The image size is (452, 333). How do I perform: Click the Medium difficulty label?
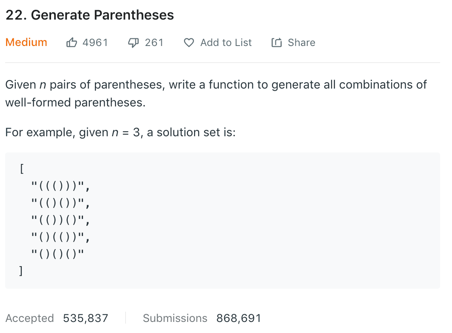(26, 43)
